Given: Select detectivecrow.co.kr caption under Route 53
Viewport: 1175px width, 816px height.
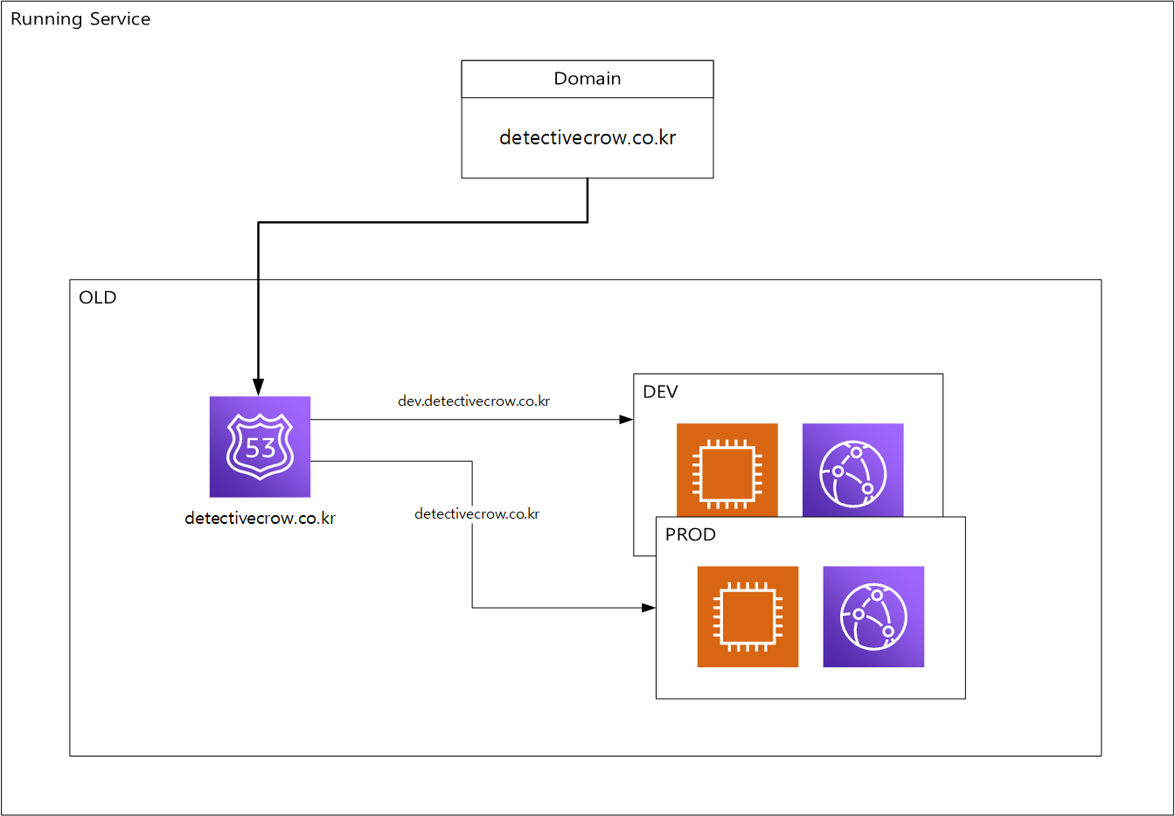Looking at the screenshot, I should click(260, 518).
